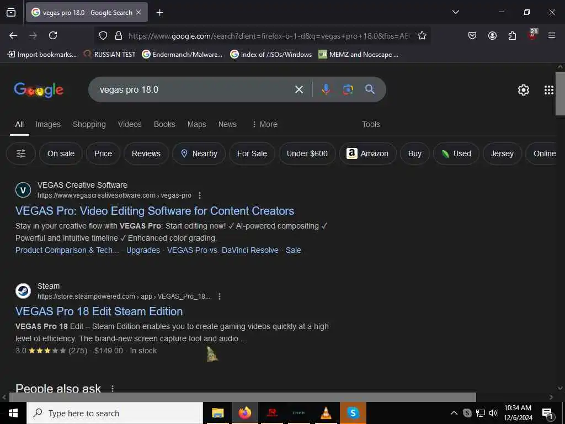Screen dimensions: 565x424
Task: Switch to the Shopping tab
Action: [89, 124]
